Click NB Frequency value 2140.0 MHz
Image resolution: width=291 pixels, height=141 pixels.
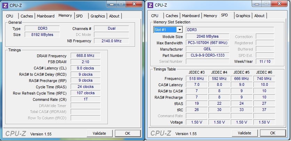[111, 41]
